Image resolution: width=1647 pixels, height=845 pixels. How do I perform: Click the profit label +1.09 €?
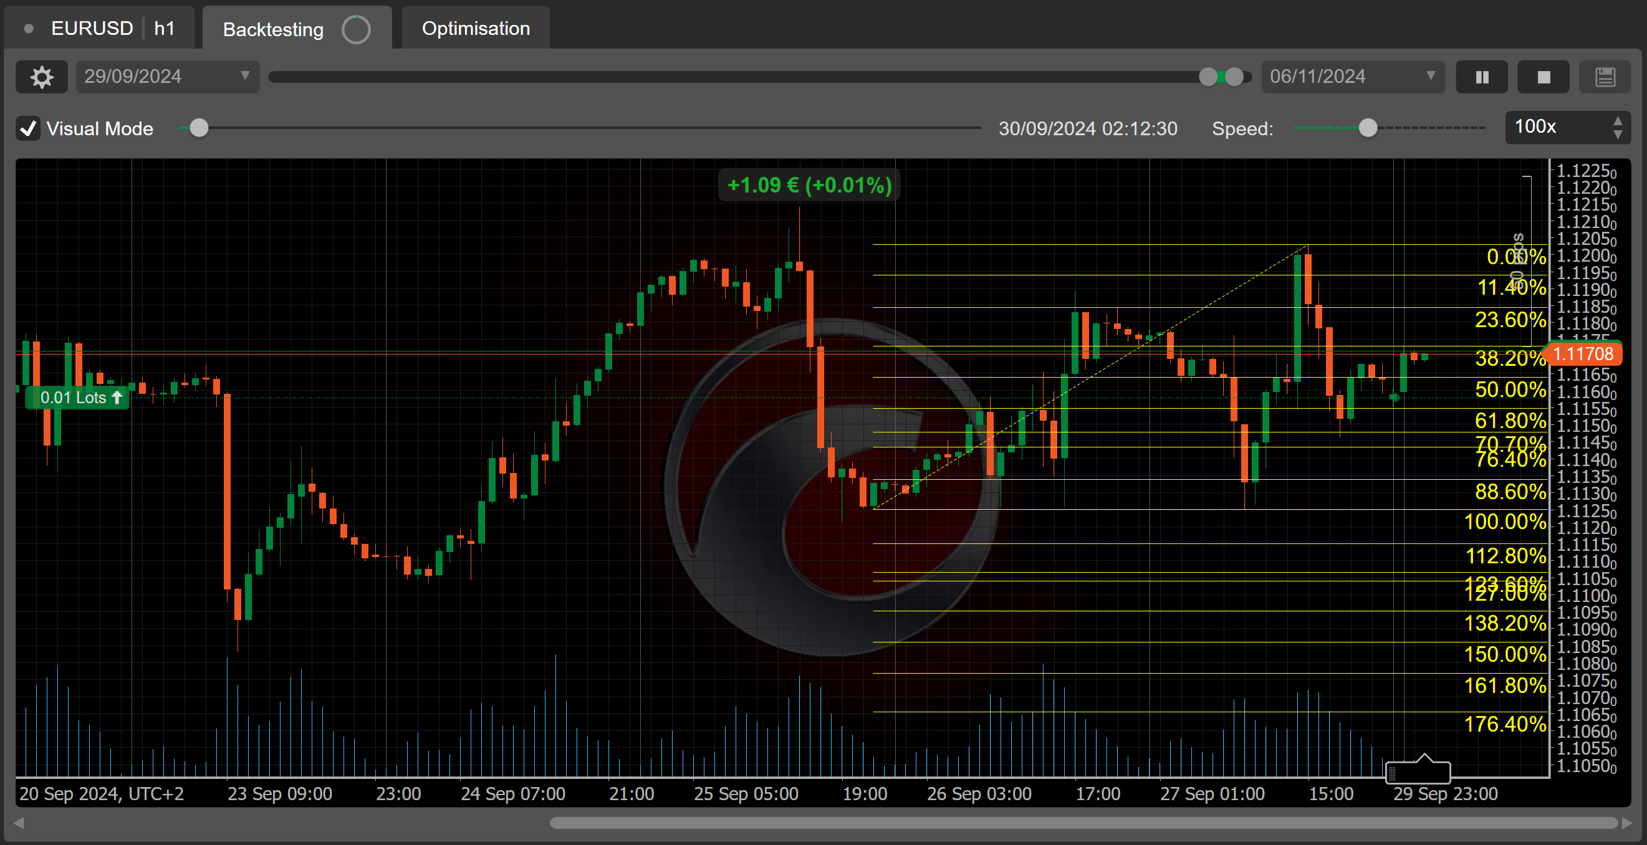point(809,185)
